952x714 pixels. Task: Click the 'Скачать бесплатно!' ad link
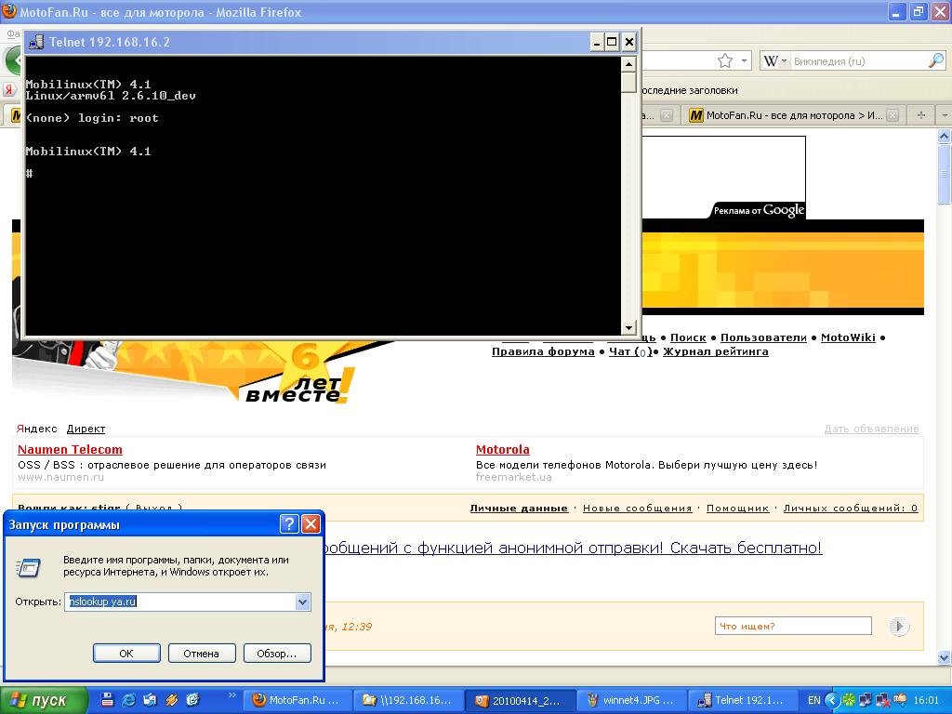(747, 548)
